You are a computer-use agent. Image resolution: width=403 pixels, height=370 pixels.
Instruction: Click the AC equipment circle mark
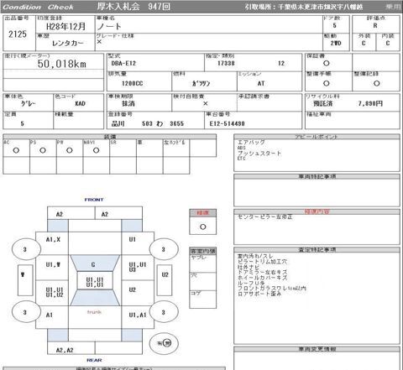click(x=16, y=150)
